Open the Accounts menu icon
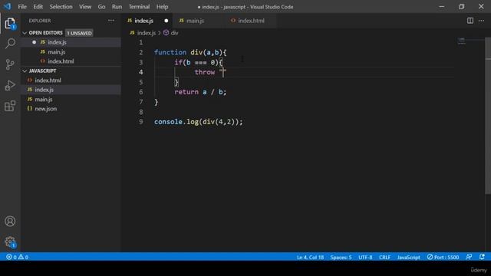Screen dimensions: 491x276 pos(10,222)
